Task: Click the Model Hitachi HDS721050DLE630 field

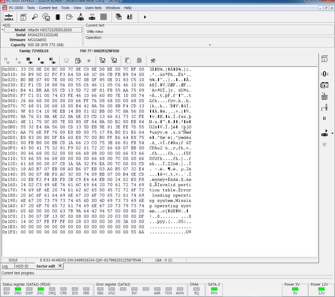Action: pos(43,30)
